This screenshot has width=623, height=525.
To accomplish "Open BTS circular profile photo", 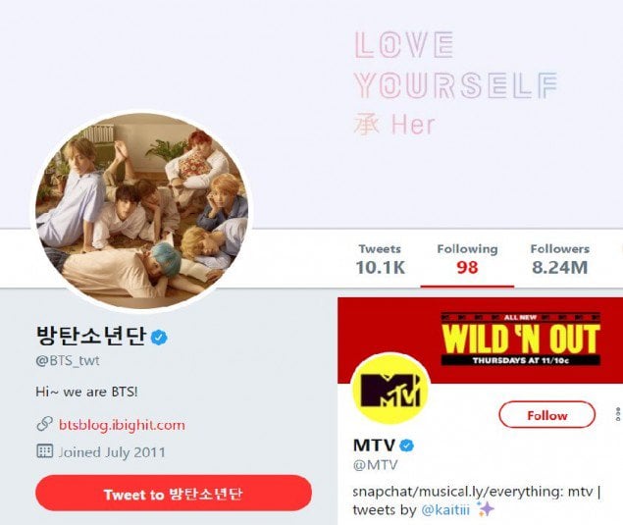I will tap(142, 211).
